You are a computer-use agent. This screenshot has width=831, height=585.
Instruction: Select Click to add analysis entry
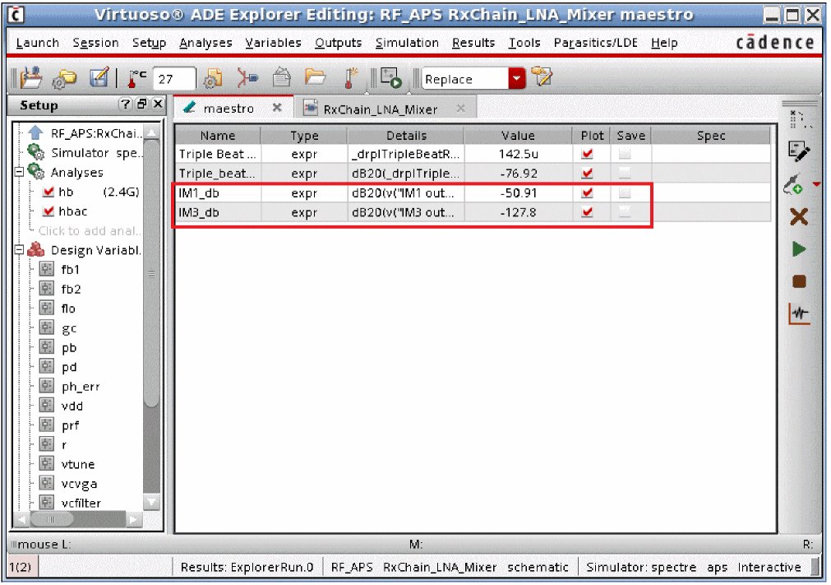pyautogui.click(x=90, y=230)
